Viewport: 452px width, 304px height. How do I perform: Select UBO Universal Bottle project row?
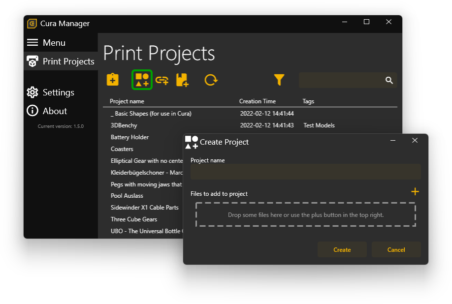pyautogui.click(x=147, y=231)
